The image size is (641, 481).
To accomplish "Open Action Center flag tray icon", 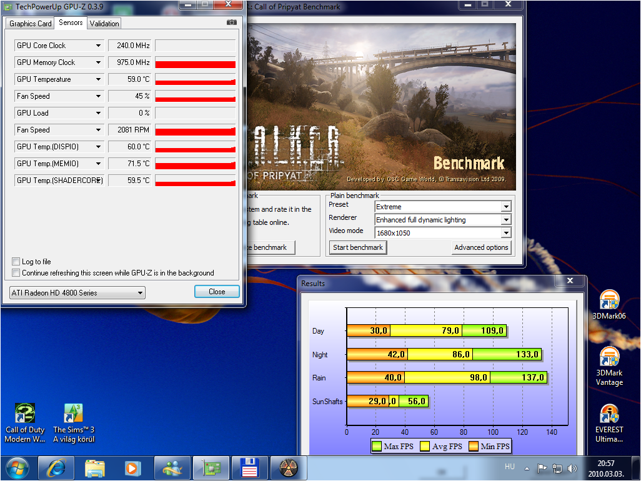I will pos(542,469).
